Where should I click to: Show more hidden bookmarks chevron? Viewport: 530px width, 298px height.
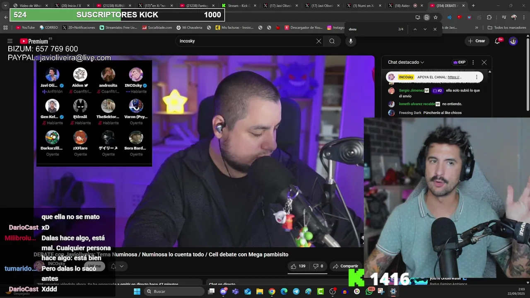(477, 28)
